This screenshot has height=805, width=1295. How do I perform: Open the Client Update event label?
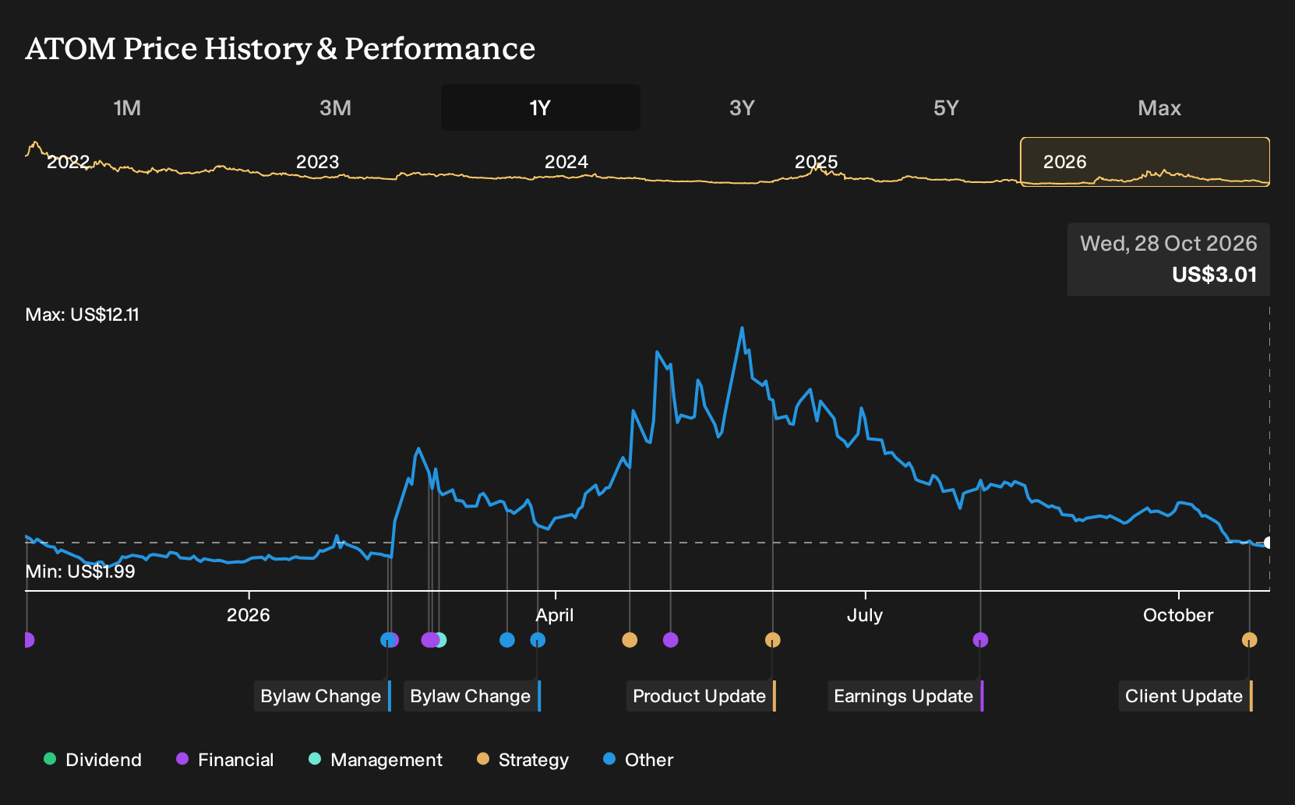click(1186, 696)
